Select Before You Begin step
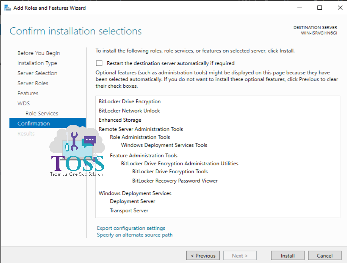 [38, 53]
